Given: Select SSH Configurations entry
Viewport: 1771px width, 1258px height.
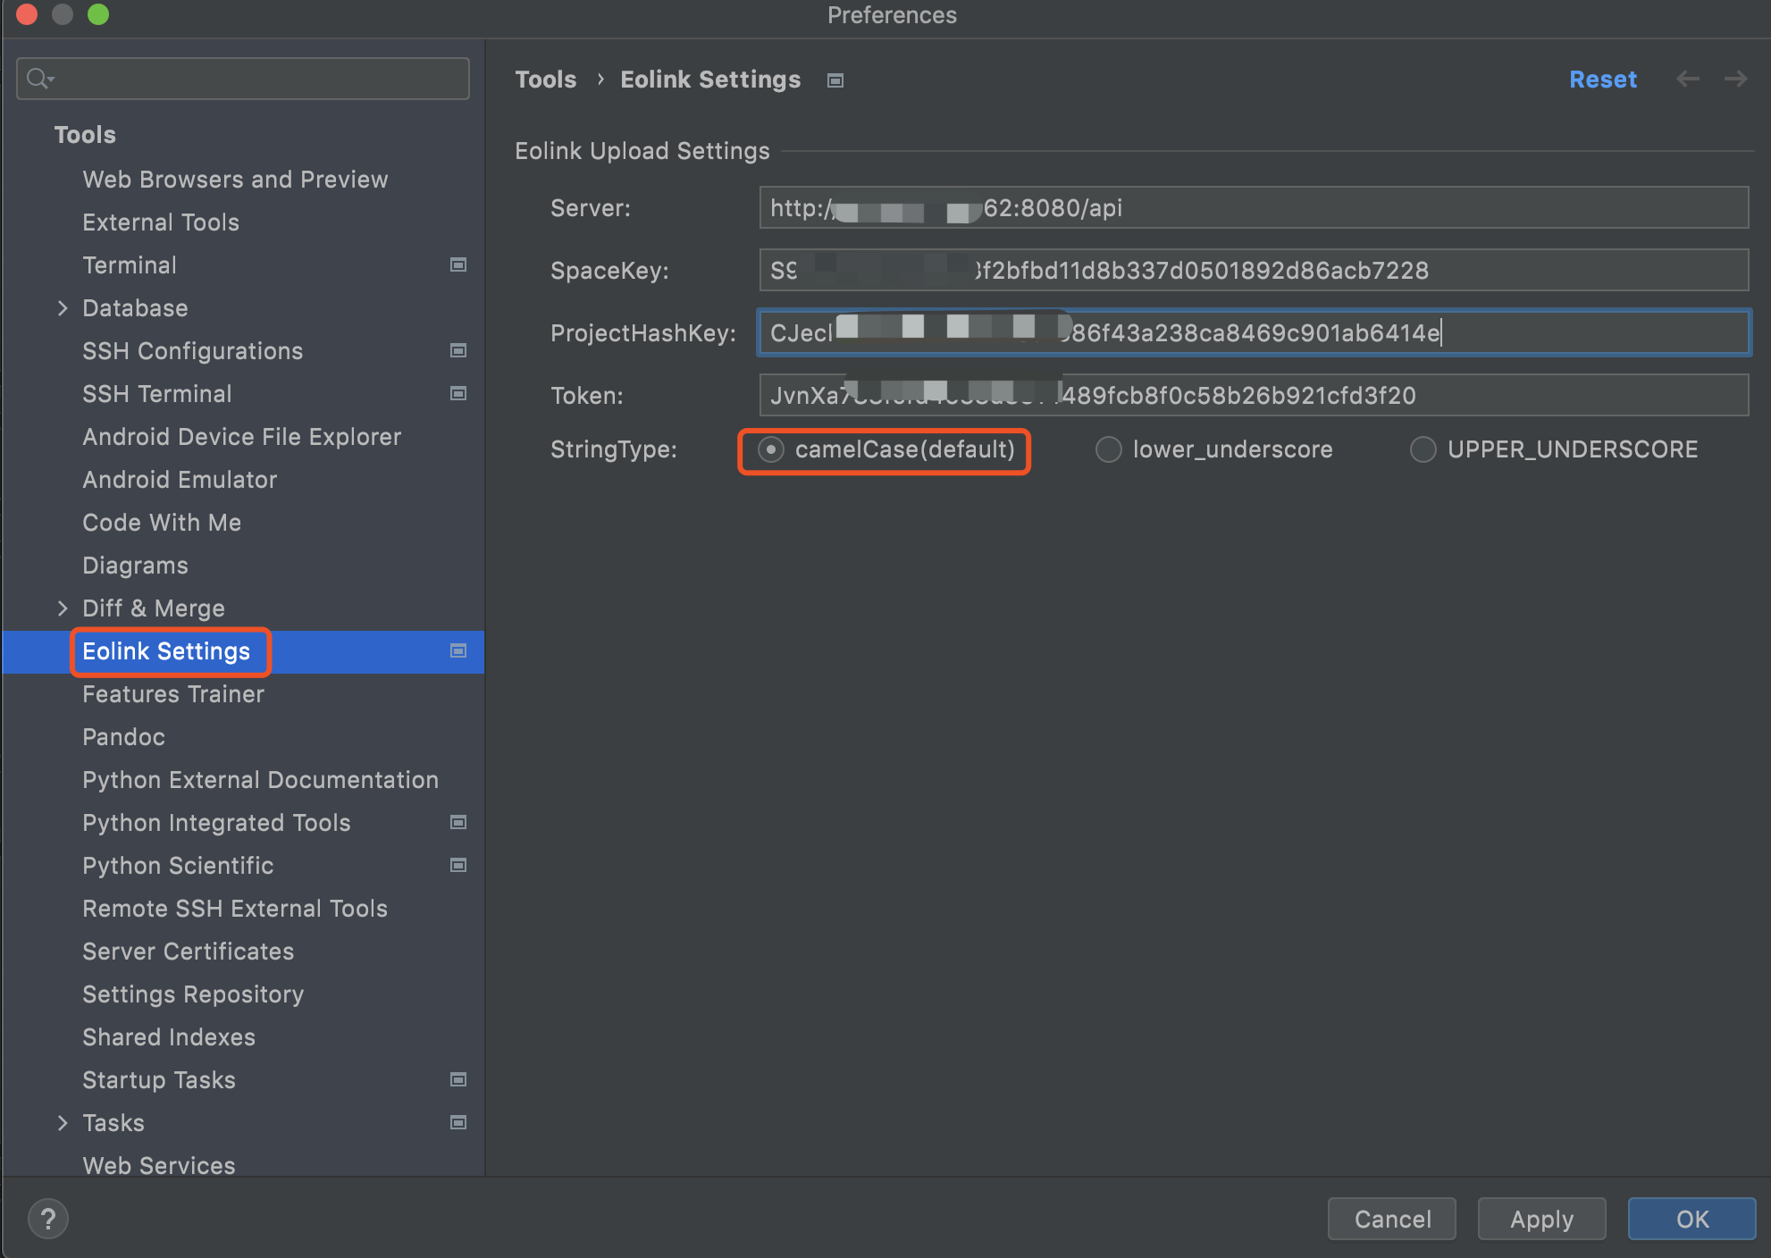Looking at the screenshot, I should click(192, 351).
